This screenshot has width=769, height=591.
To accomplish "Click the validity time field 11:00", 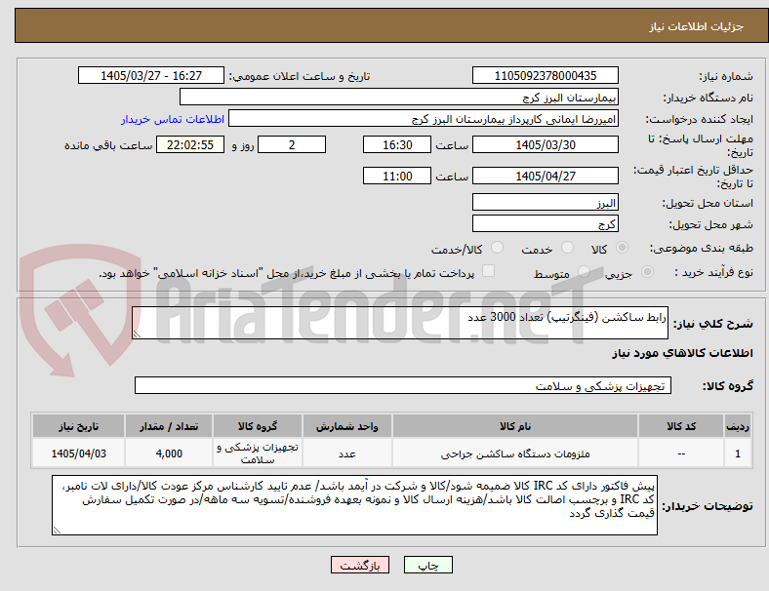I will [x=397, y=176].
